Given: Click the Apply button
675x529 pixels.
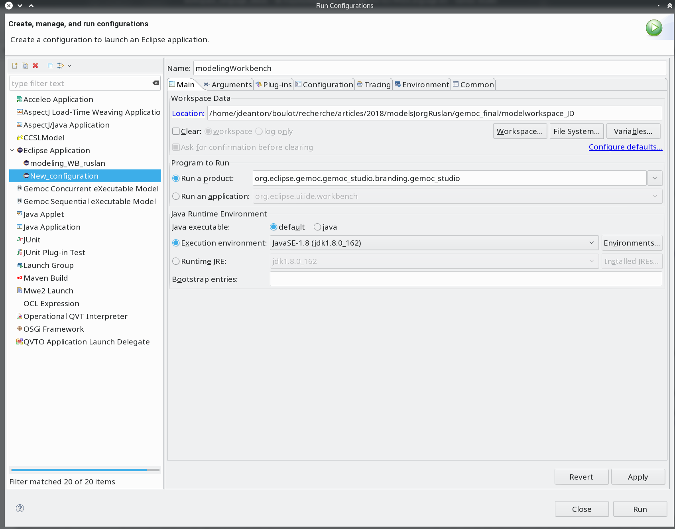Looking at the screenshot, I should (x=638, y=477).
